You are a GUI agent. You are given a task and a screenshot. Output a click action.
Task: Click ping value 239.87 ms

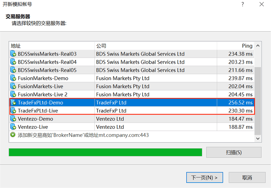pos(241,78)
